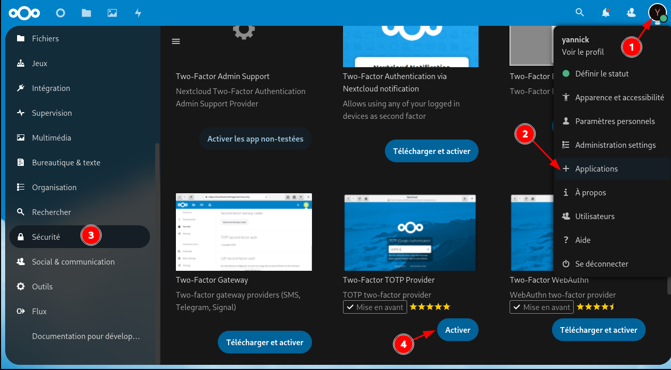Click the Two-Factor TOTP Provider star rating
The image size is (671, 370).
click(x=430, y=307)
